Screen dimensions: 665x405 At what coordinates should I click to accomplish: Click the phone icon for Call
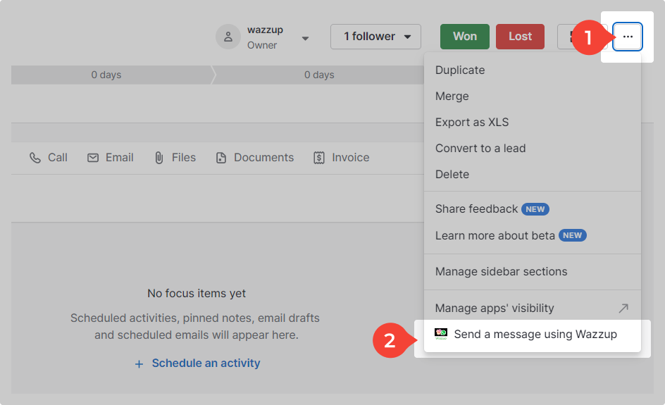[x=35, y=158]
